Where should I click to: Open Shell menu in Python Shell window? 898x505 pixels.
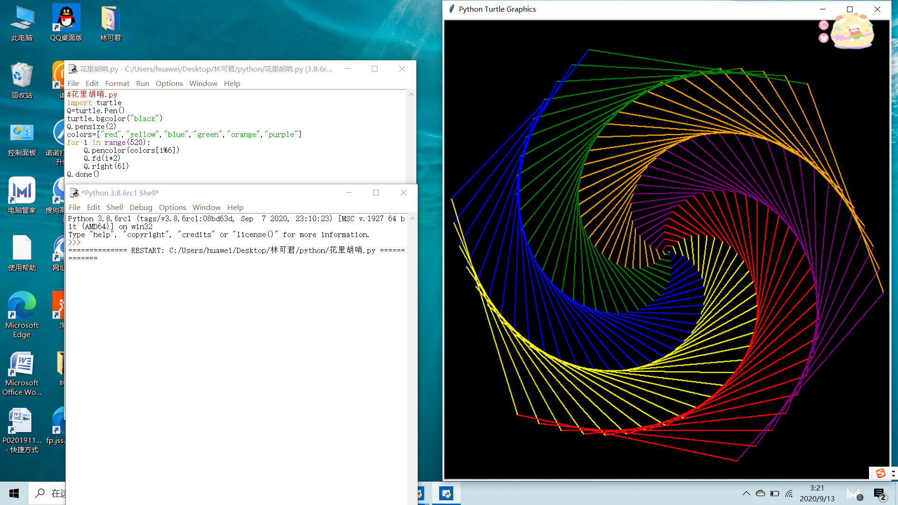115,207
